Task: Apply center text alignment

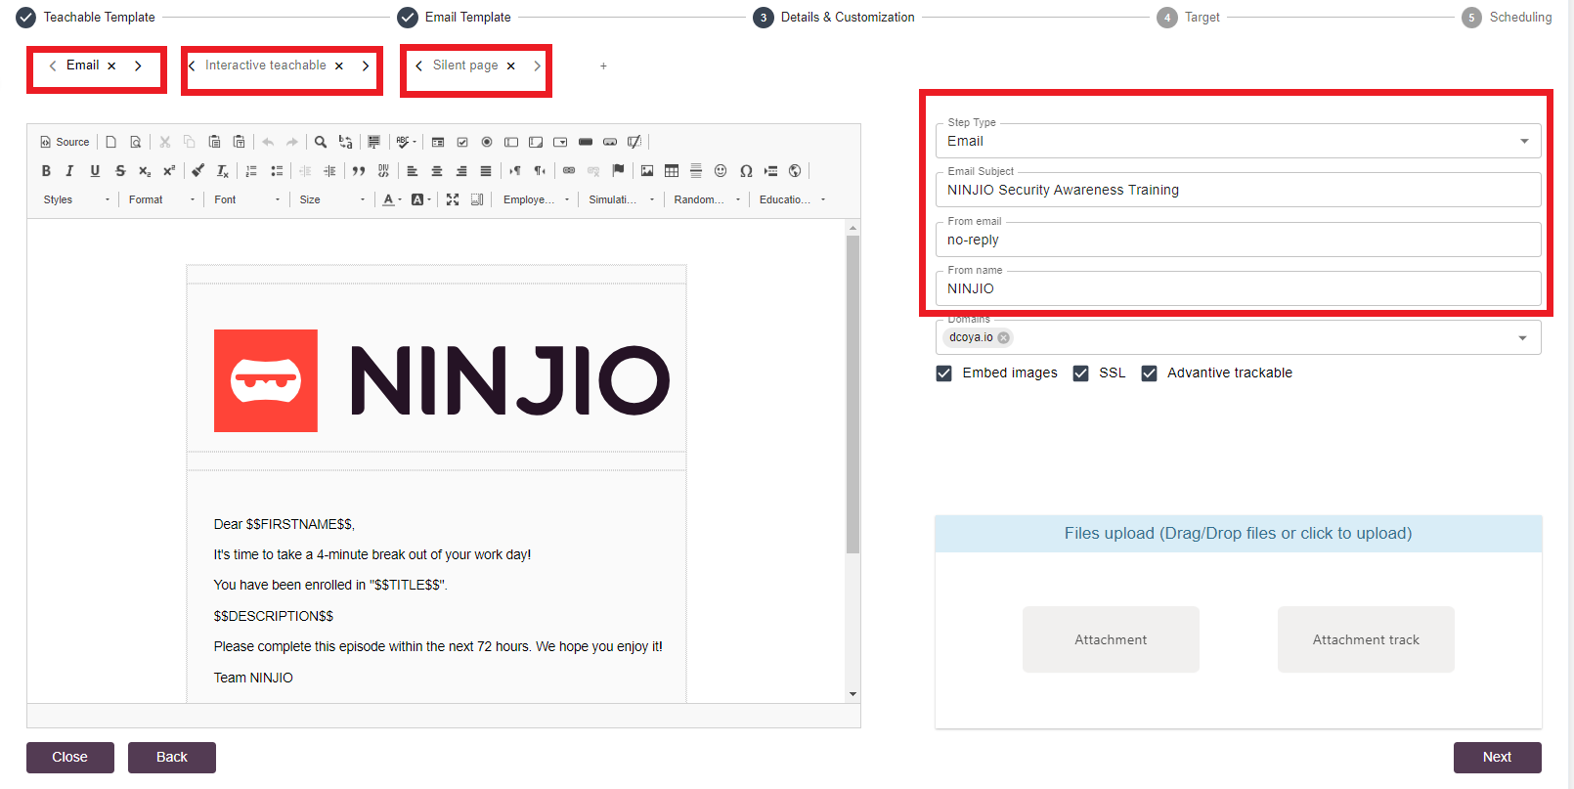Action: click(437, 171)
